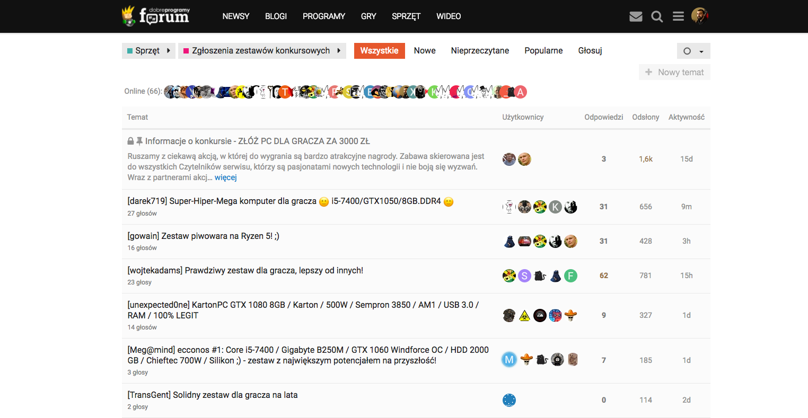Screen dimensions: 808x418
Task: Switch to the Głosuj tab
Action: (x=590, y=51)
